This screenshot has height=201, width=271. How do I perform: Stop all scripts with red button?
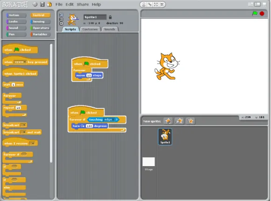(x=262, y=13)
